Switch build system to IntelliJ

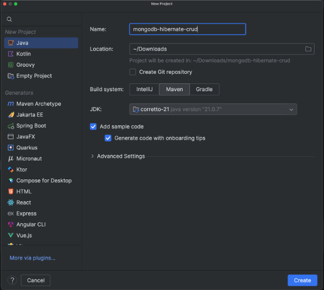(x=144, y=90)
